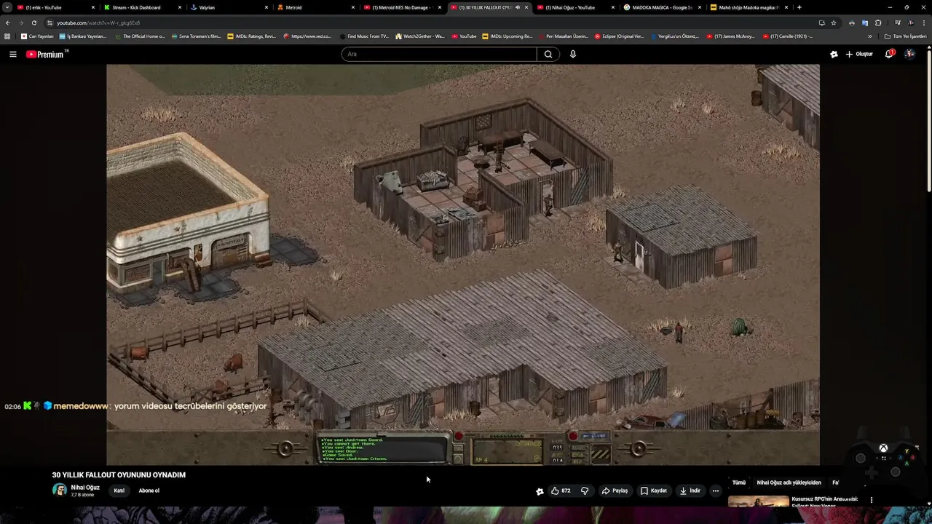Switch to the erik - YouTube tab
The width and height of the screenshot is (932, 524).
pos(55,7)
